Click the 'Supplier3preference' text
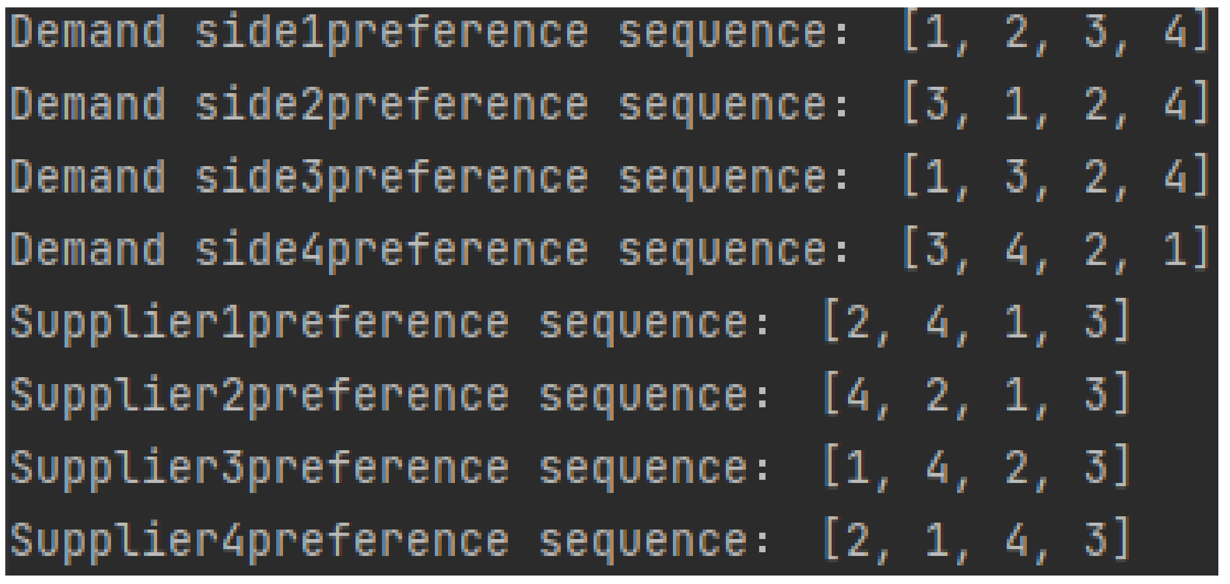Image resolution: width=1230 pixels, height=584 pixels. point(259,468)
